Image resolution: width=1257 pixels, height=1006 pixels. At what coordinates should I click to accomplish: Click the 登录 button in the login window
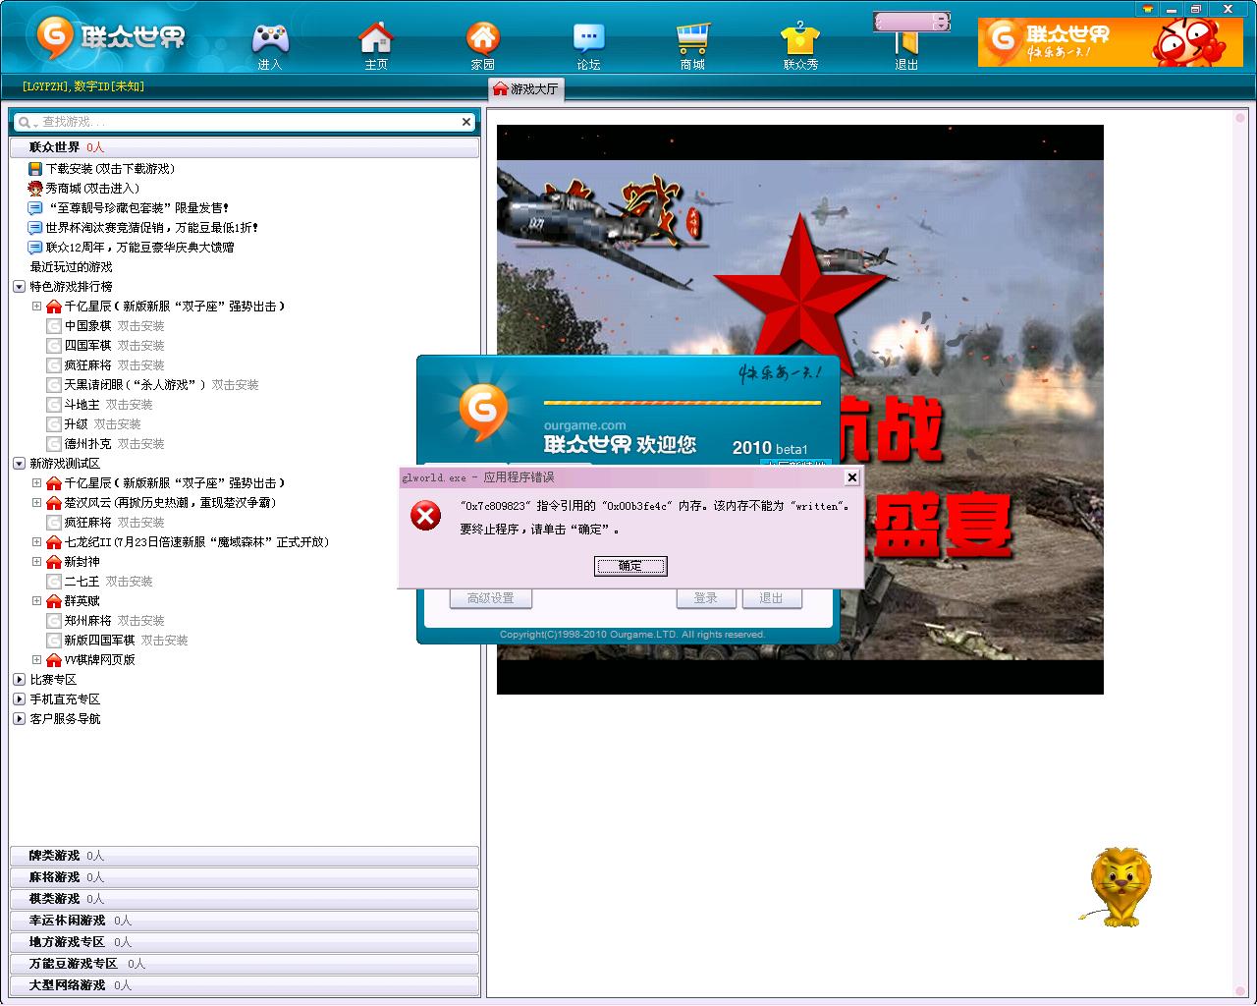tap(706, 598)
